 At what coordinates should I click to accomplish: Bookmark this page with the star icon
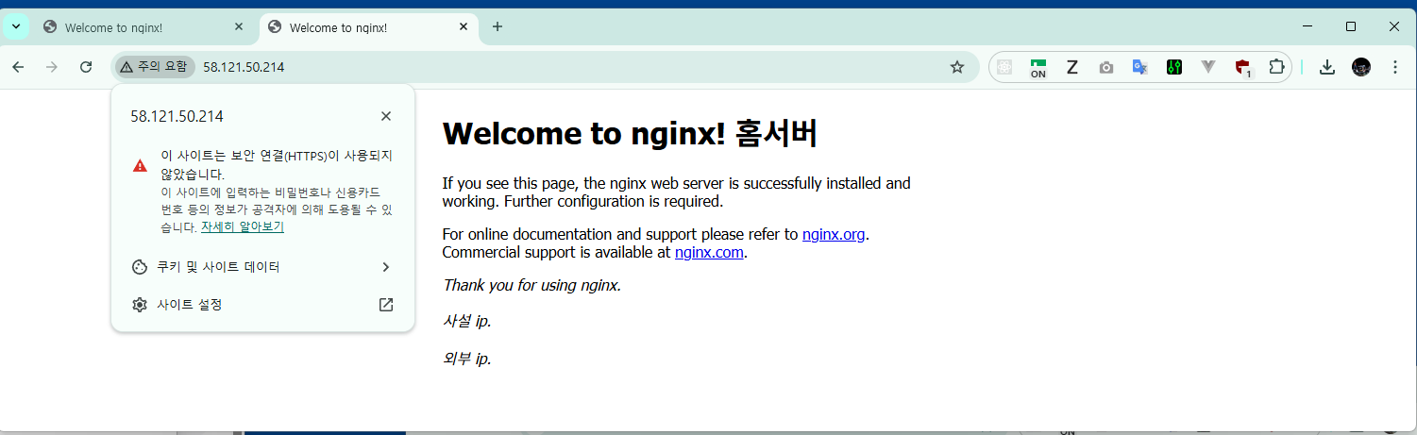(x=956, y=67)
